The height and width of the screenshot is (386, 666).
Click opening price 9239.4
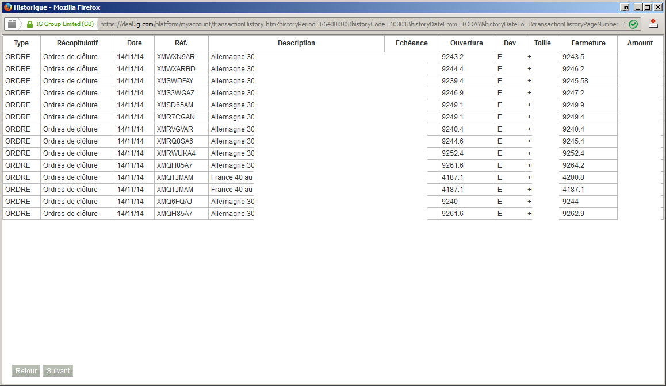click(453, 80)
